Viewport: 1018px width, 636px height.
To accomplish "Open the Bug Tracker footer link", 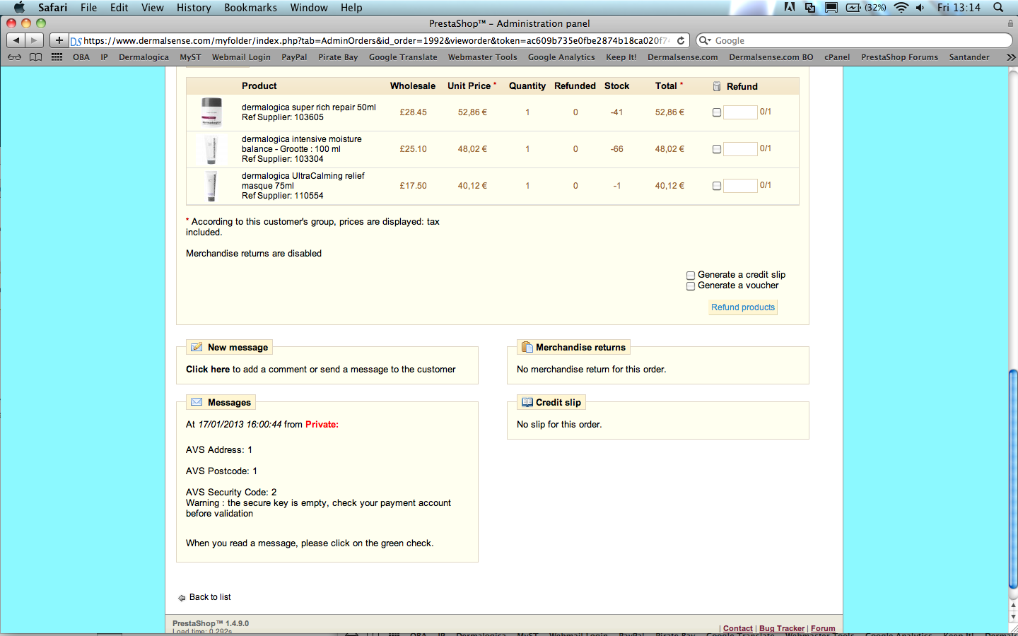I will 782,628.
